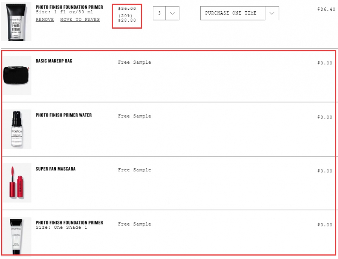Click the Basic Makeup Bag title
Image resolution: width=338 pixels, height=259 pixels.
pos(54,61)
